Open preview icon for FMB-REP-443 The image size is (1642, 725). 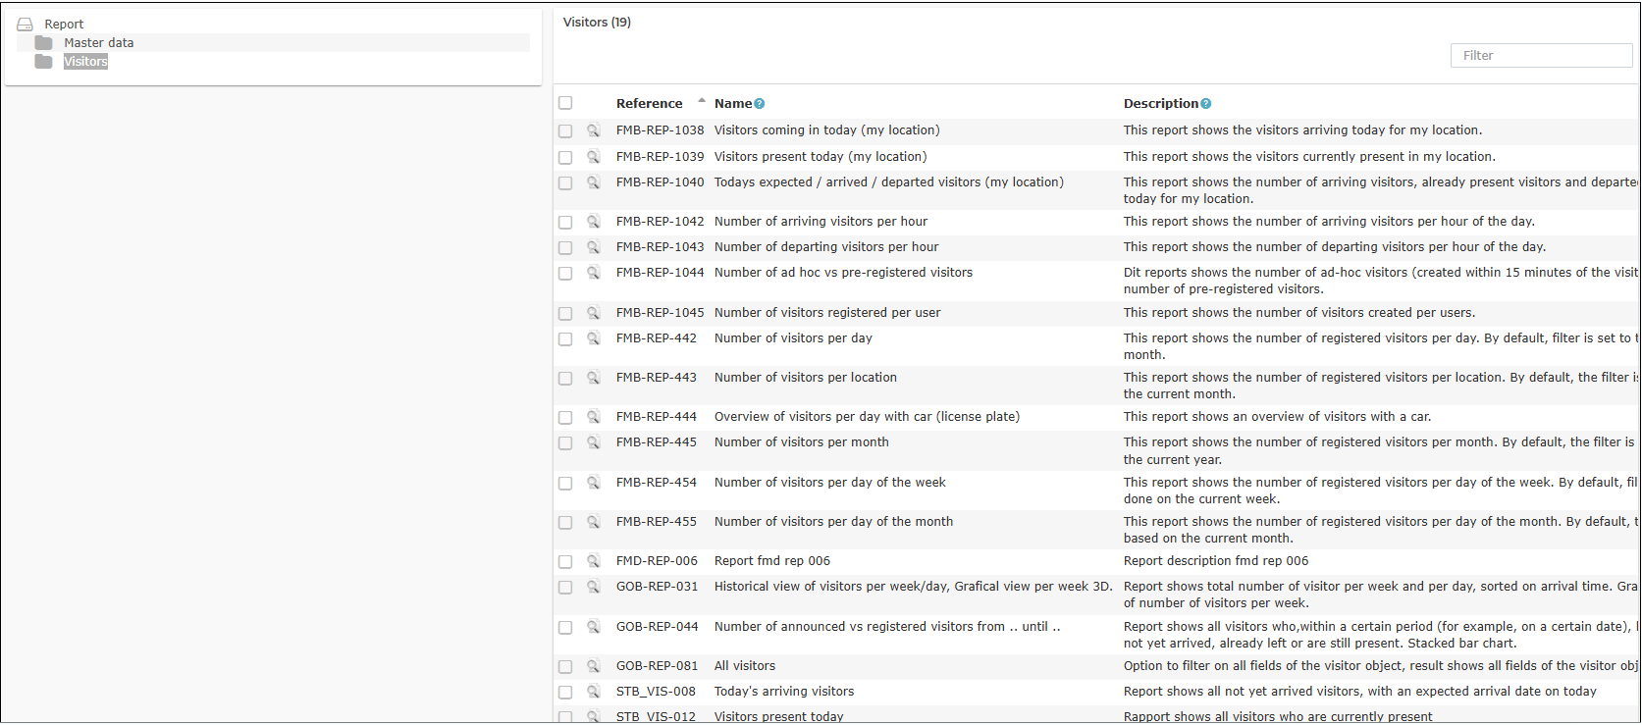[x=593, y=378]
